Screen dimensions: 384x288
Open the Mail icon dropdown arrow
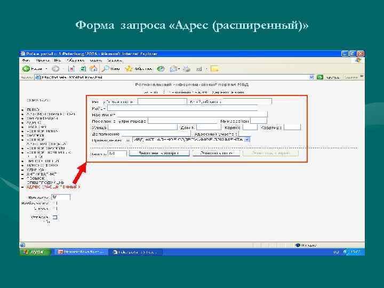179,69
